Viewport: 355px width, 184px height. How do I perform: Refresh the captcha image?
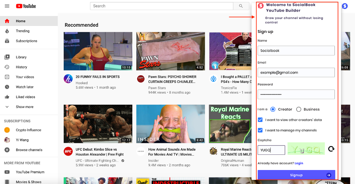tap(331, 149)
